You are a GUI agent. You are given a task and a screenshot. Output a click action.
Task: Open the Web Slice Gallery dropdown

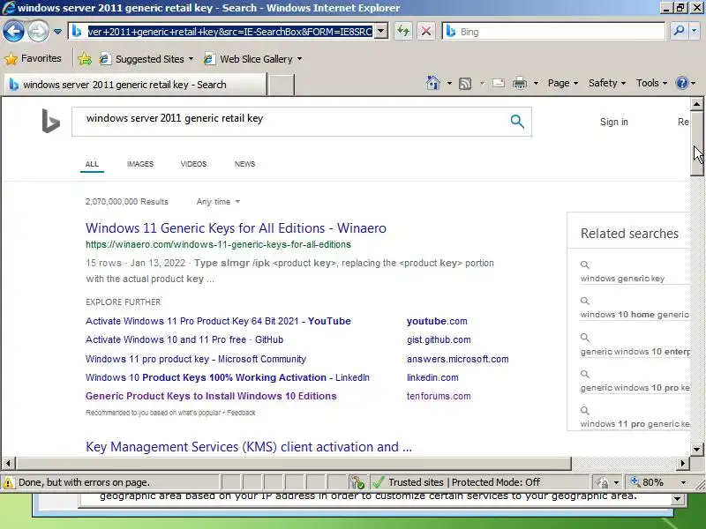coord(252,59)
